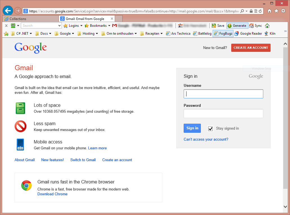Open the Recepten favorites folder dropdown

151,34
